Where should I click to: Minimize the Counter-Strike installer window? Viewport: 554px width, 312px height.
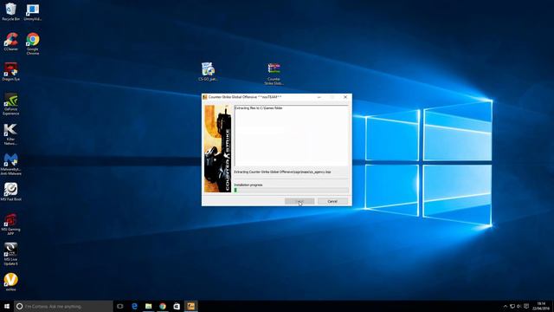pos(319,97)
